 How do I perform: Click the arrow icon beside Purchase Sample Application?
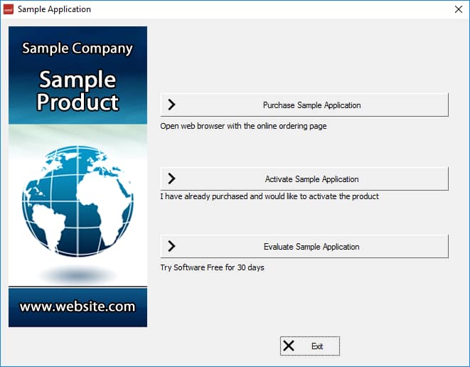171,105
